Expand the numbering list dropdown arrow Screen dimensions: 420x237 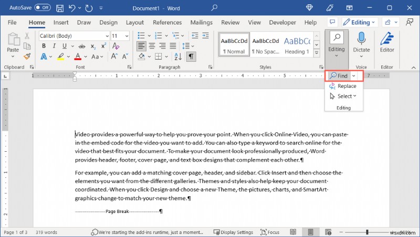point(166,36)
